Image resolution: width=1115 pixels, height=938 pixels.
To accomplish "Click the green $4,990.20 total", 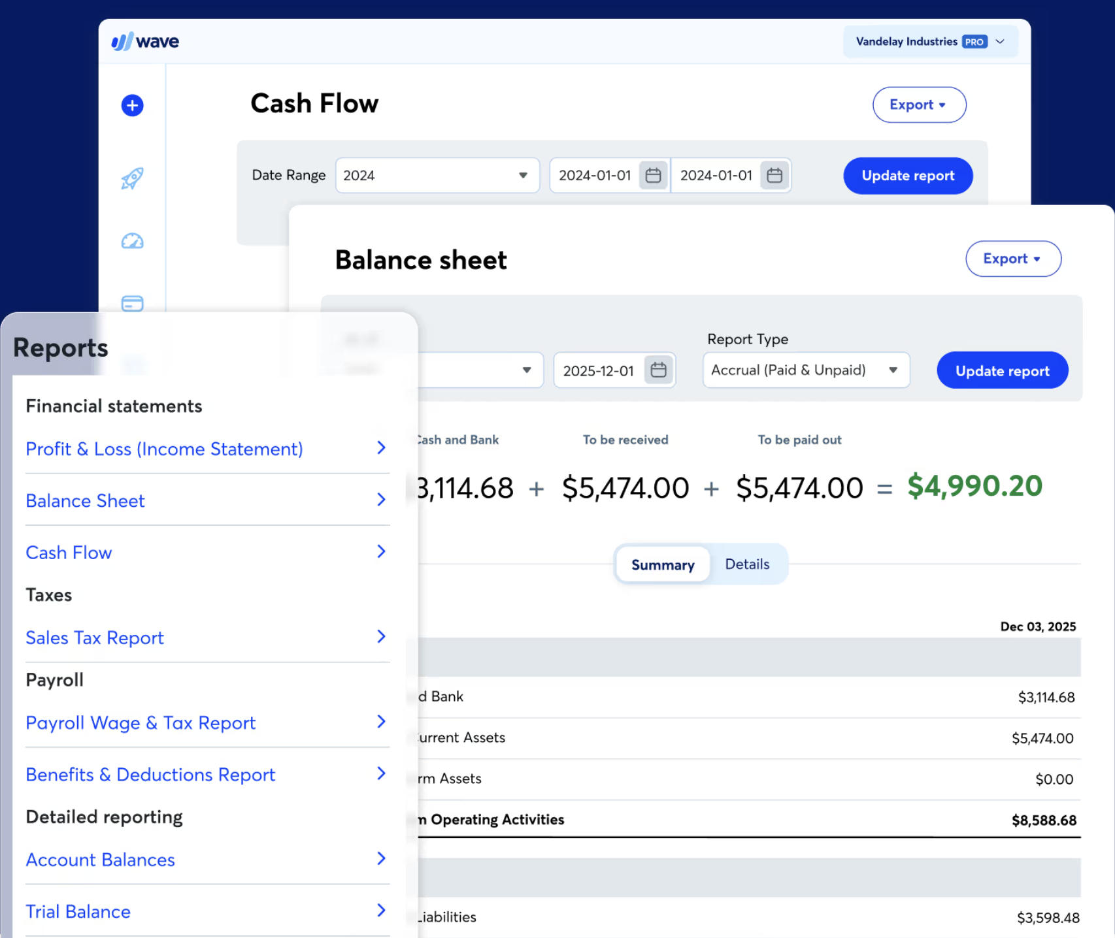I will (x=974, y=486).
